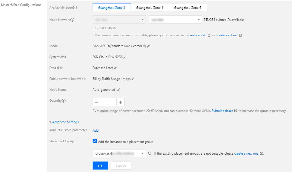
Task: Select Guangzhou Zone 3 tab
Action: (x=112, y=7)
